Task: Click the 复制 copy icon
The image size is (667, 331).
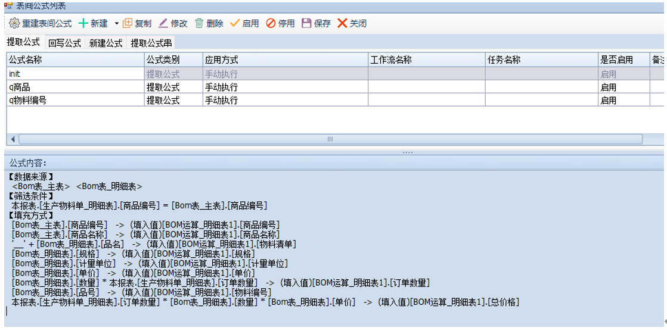Action: click(128, 24)
